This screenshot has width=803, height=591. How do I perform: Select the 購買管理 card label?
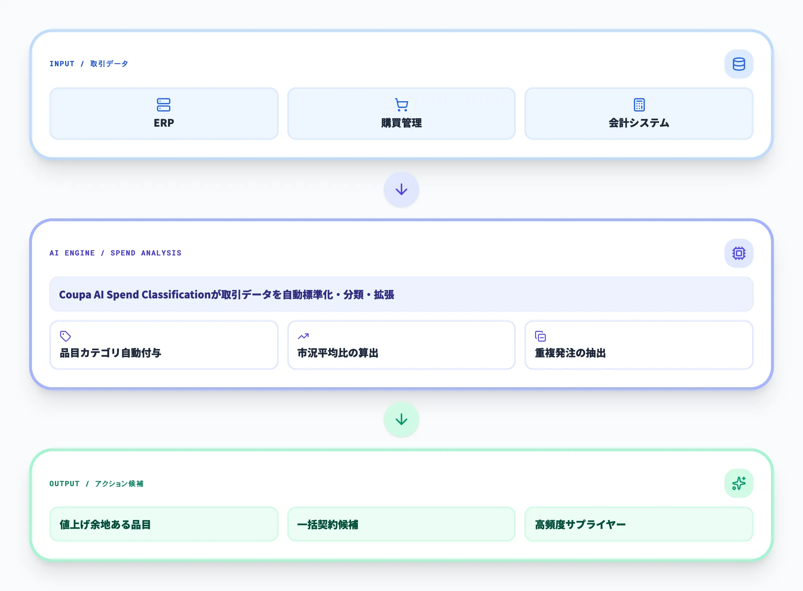point(401,123)
